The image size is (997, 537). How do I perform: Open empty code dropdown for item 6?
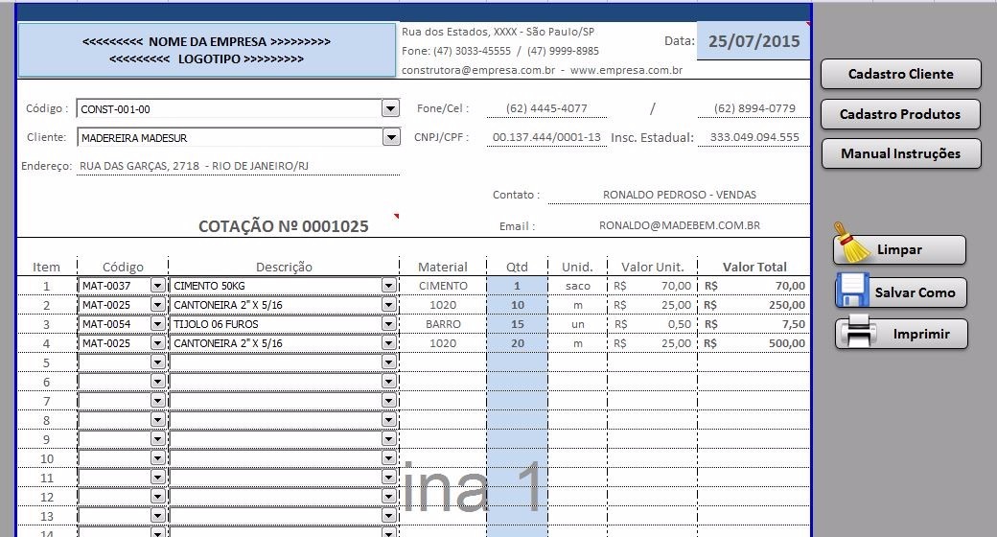157,381
